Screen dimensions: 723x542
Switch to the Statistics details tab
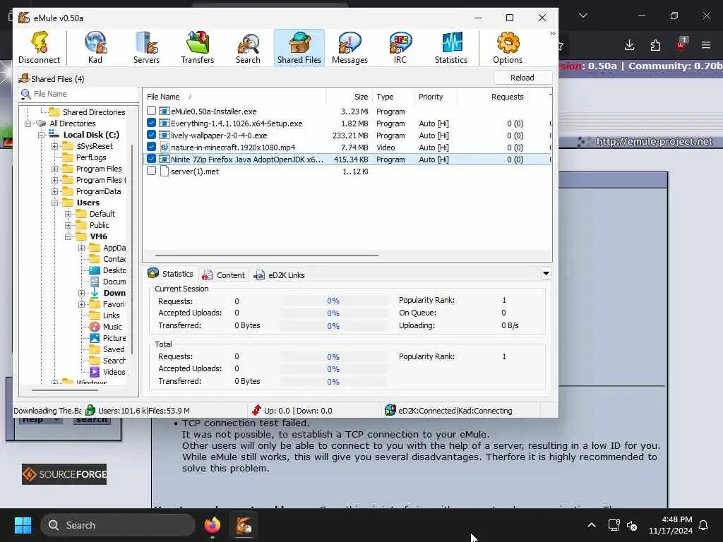point(171,274)
